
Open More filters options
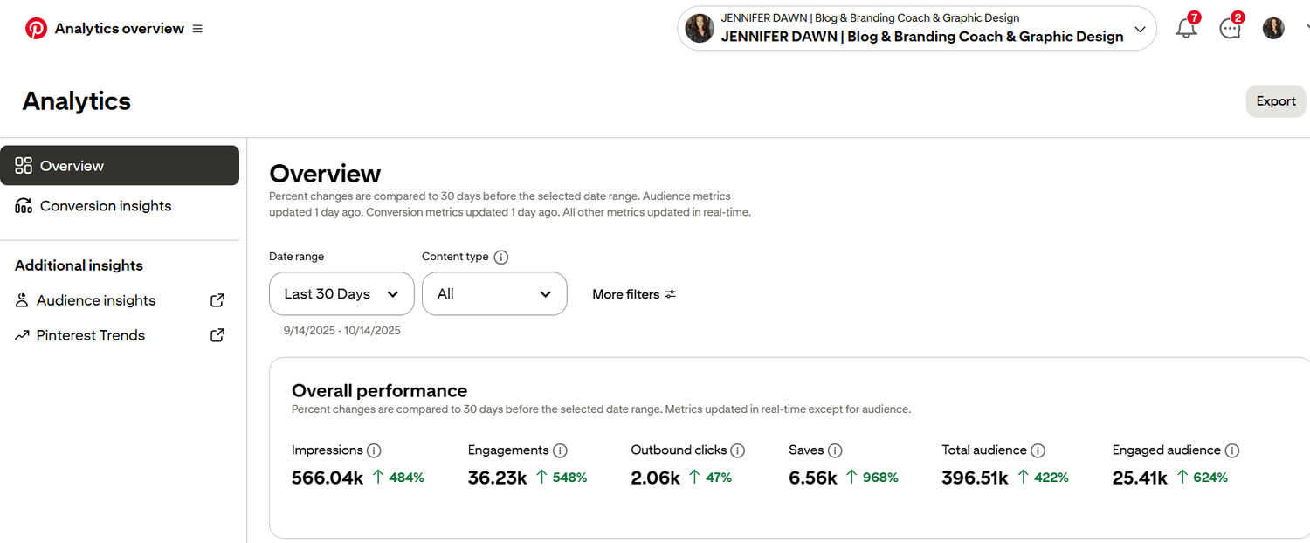pos(634,295)
